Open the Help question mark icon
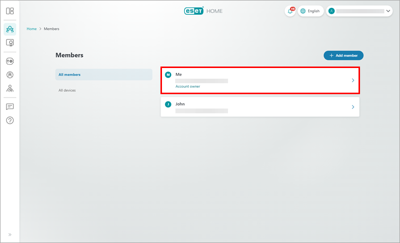 [x=10, y=120]
